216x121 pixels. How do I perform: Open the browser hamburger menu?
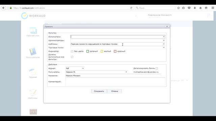pos(213,8)
